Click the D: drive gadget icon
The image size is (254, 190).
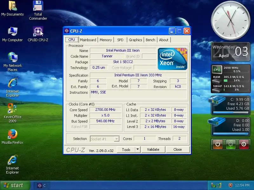217,122
